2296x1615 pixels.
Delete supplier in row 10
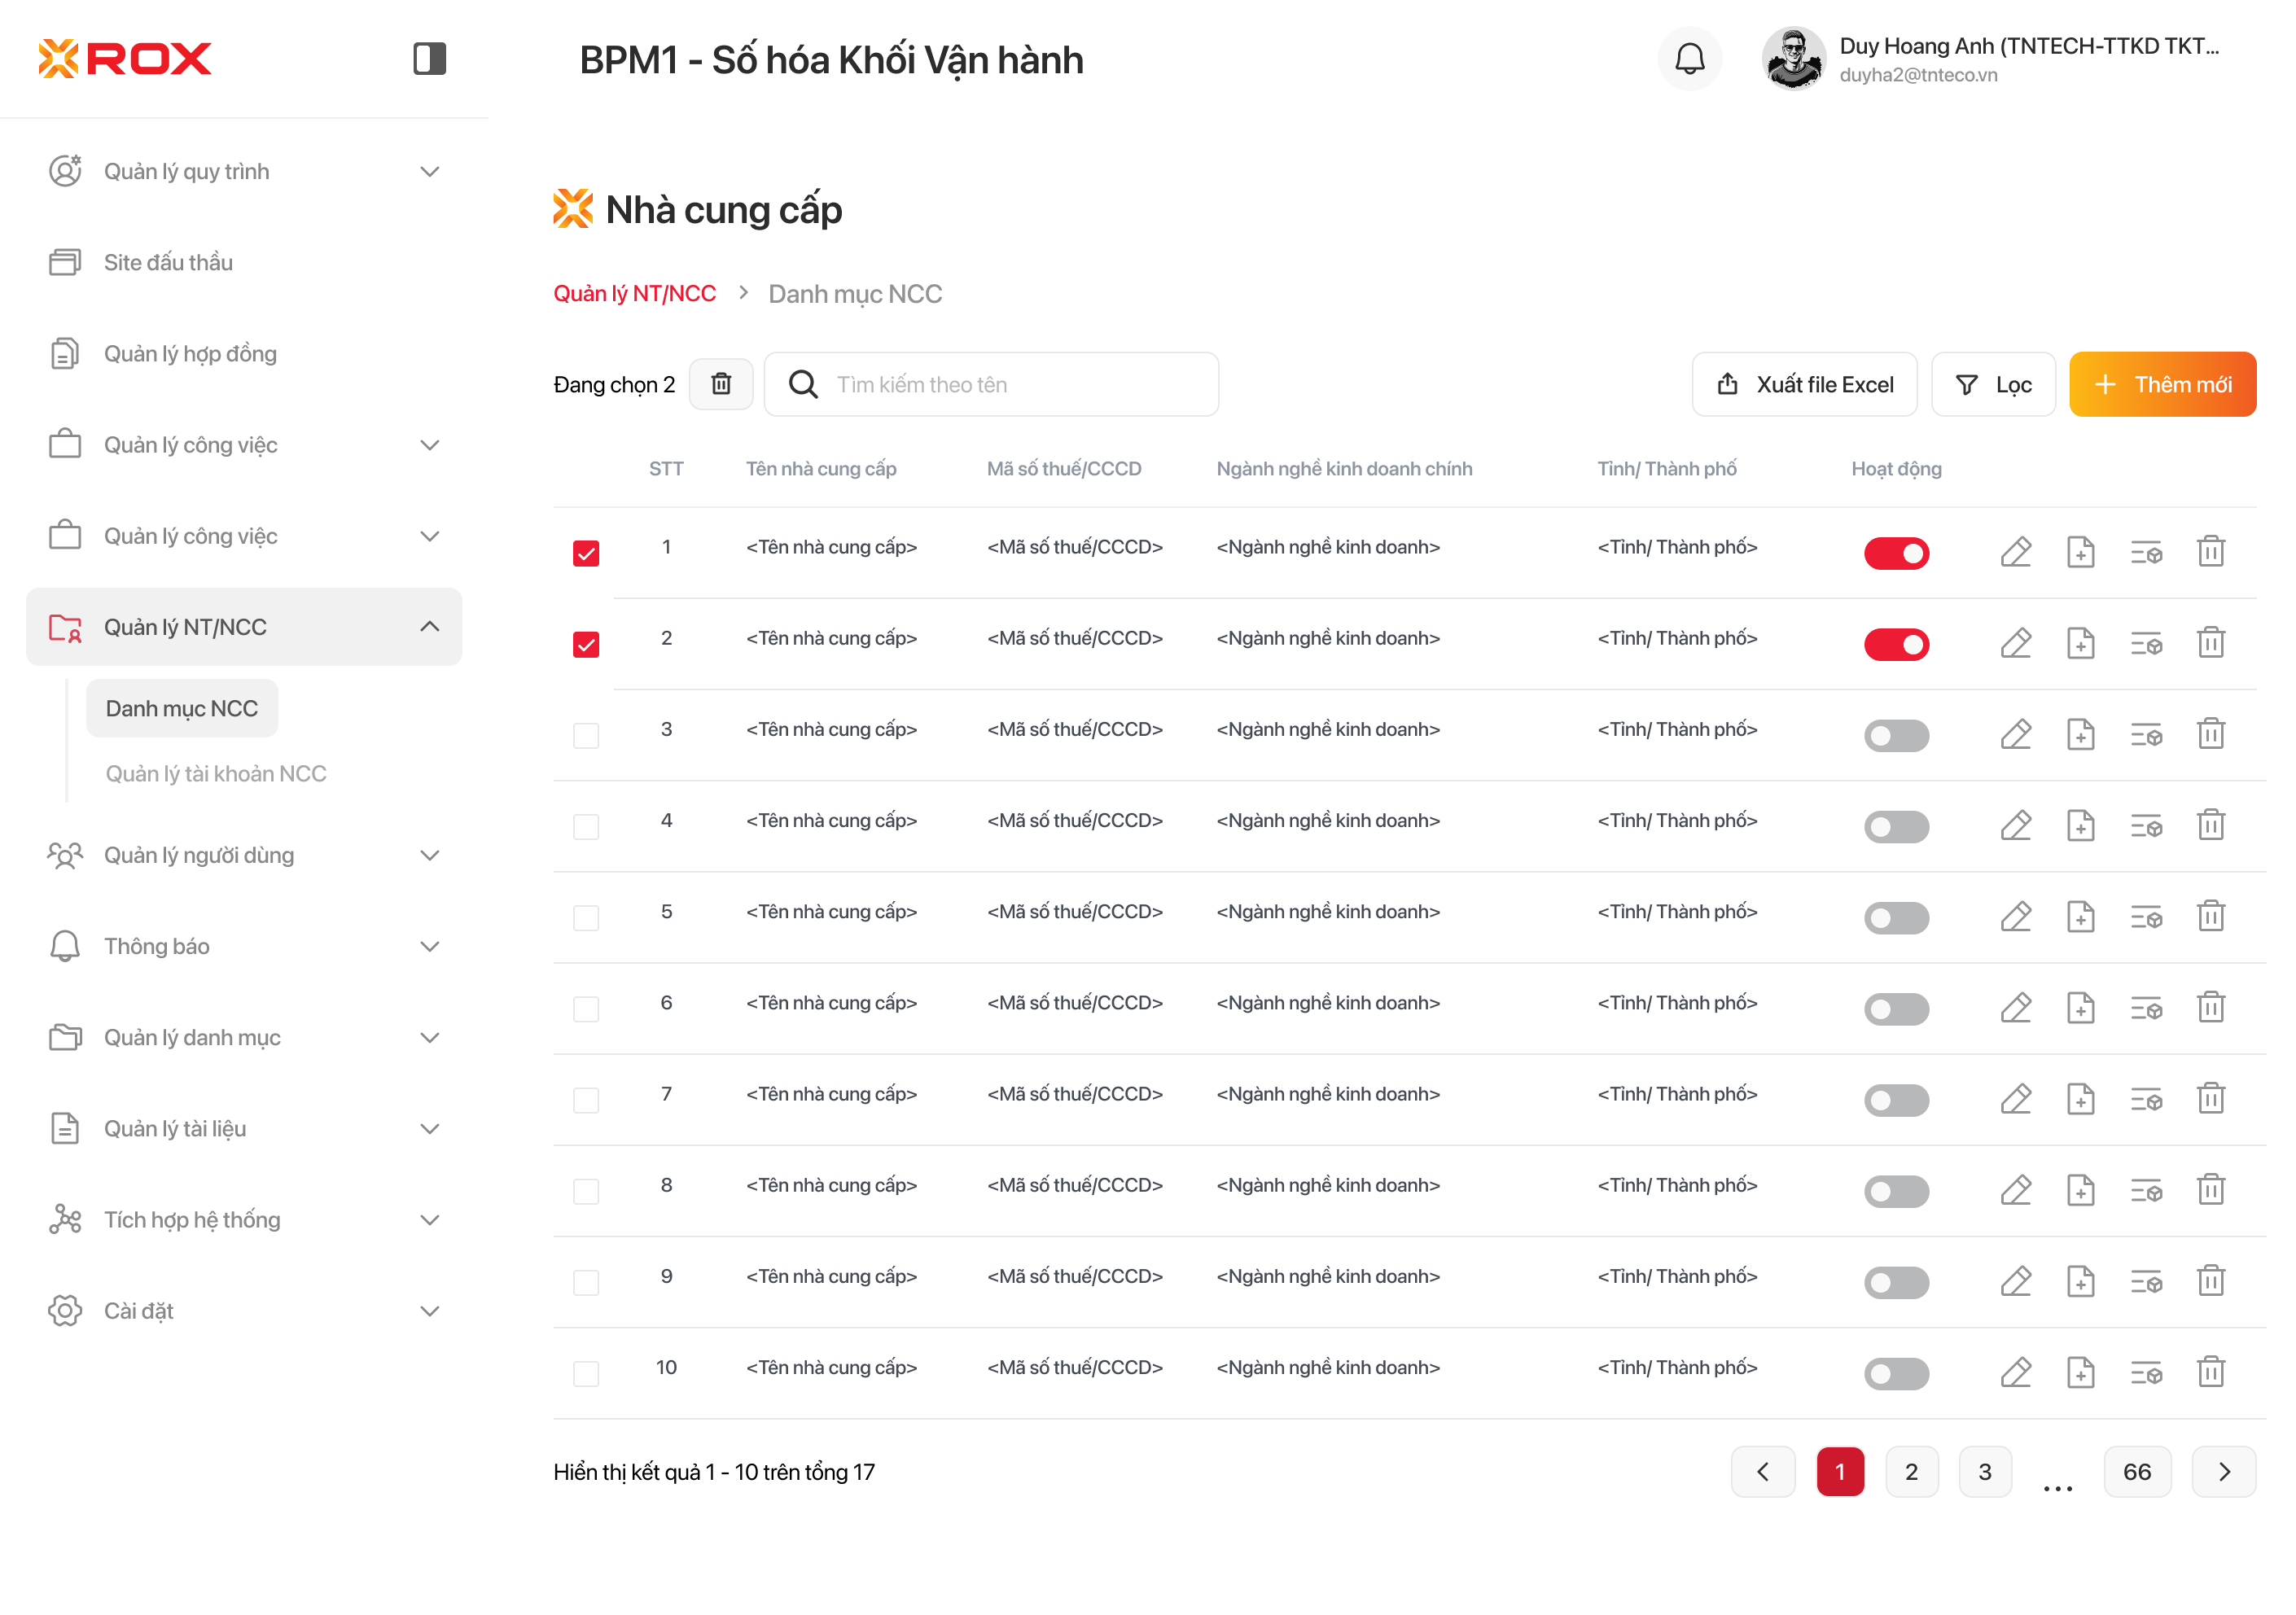(x=2210, y=1371)
